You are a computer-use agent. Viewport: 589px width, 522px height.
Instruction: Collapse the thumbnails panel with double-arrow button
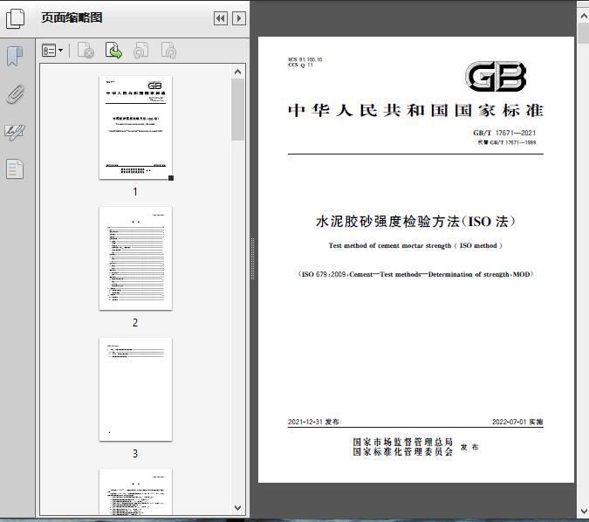tap(221, 18)
